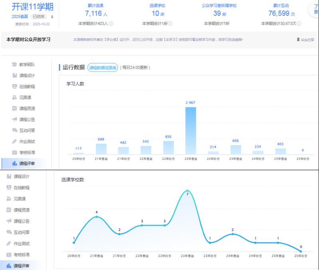This screenshot has height=270, width=319.
Task: Click the info icon after 本学期合计30,673次
Action: pyautogui.click(x=299, y=24)
